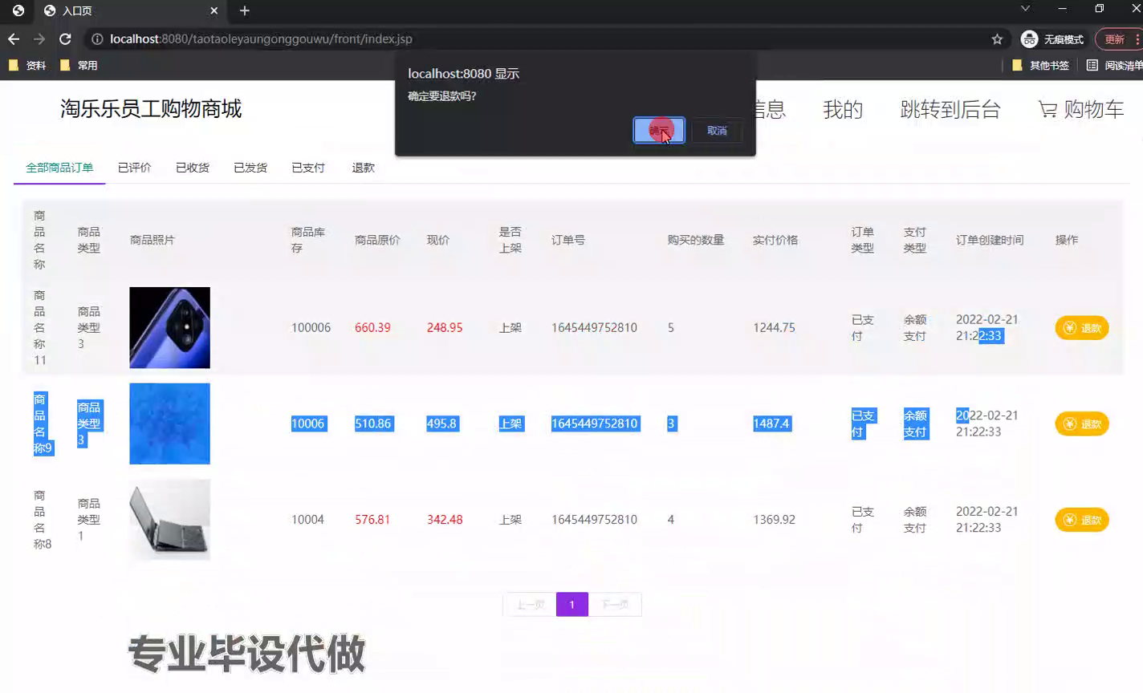
Task: Refund the 商品名称11 order
Action: point(1082,328)
